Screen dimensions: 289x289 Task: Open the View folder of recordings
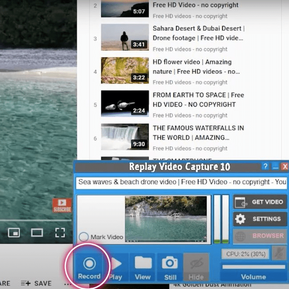tap(143, 268)
